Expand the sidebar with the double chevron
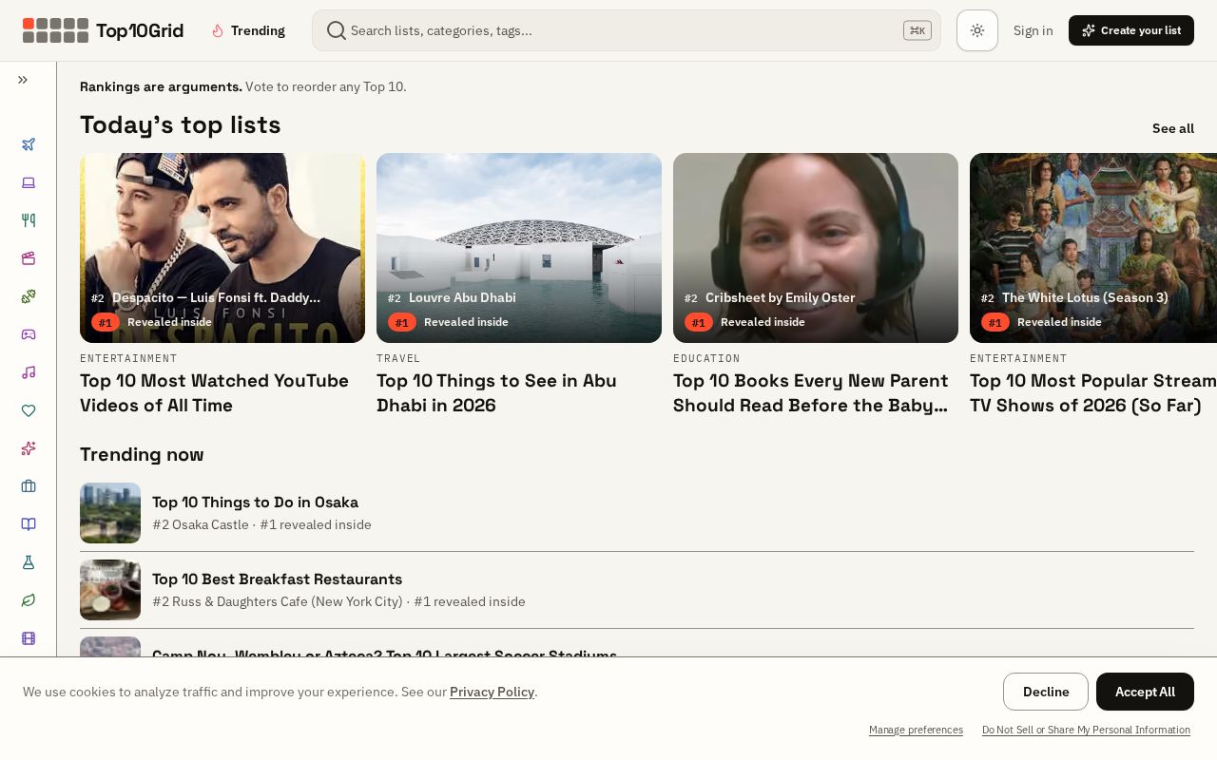The width and height of the screenshot is (1217, 760). tap(23, 80)
